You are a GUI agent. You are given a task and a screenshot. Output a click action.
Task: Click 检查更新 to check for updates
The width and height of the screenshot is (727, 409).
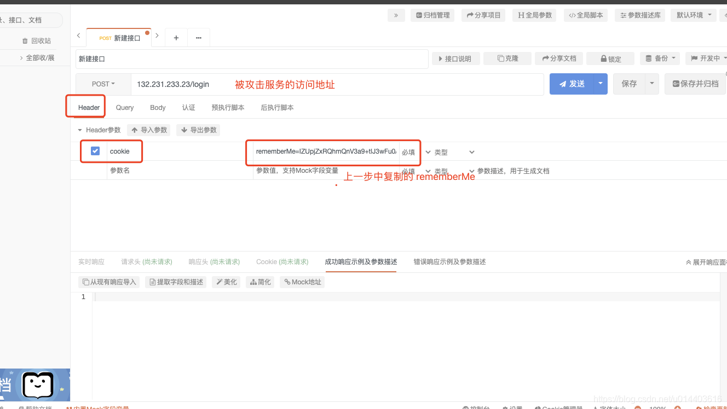713,407
